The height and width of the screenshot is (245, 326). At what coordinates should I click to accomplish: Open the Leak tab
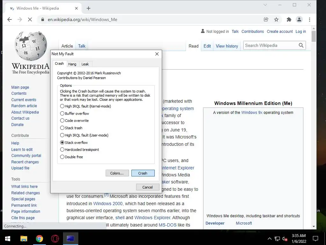tap(85, 64)
